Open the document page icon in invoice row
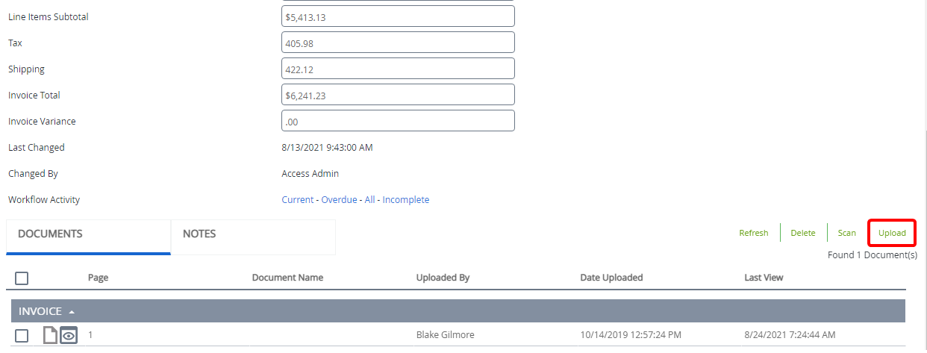The width and height of the screenshot is (927, 353). point(50,336)
